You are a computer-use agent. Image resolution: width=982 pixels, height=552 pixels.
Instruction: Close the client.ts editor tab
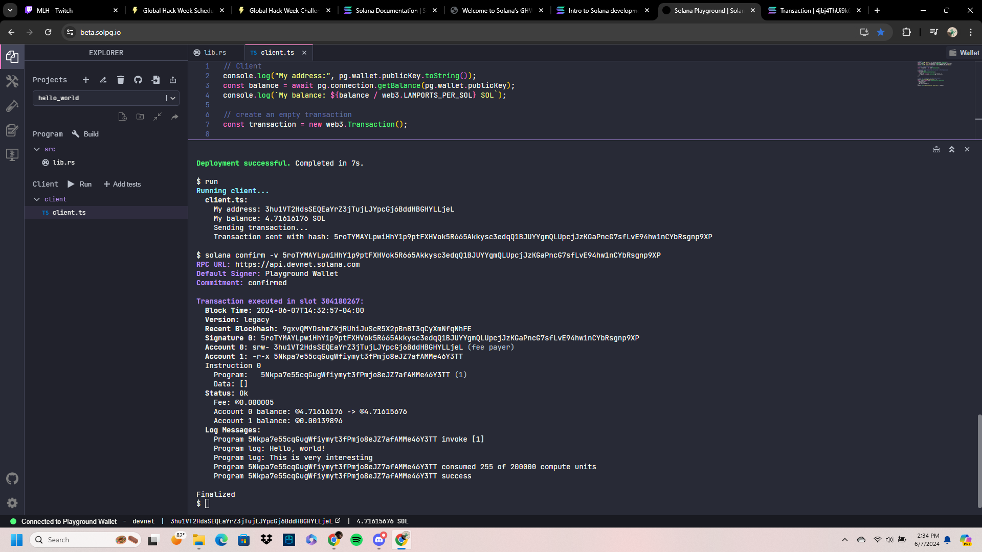tap(304, 53)
